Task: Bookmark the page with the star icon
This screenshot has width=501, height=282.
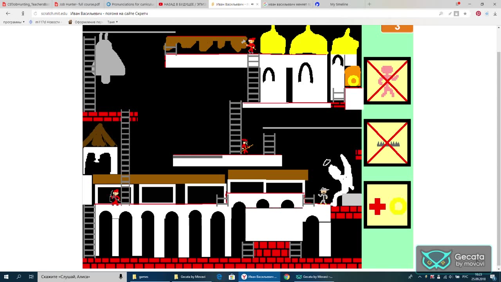Action: click(465, 13)
